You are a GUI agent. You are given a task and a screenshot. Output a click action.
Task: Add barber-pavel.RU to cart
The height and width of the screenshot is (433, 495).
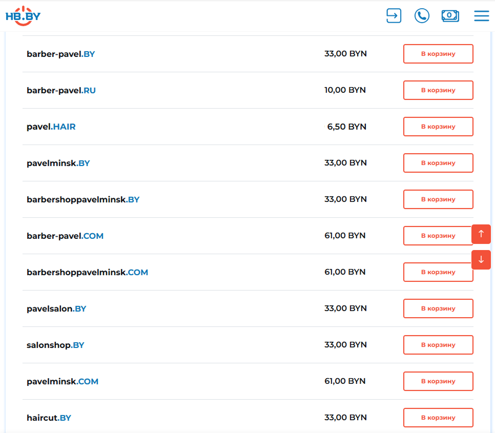click(438, 90)
